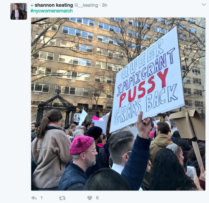Click the like count of 6
This screenshot has height=203, width=209.
pyautogui.click(x=97, y=198)
